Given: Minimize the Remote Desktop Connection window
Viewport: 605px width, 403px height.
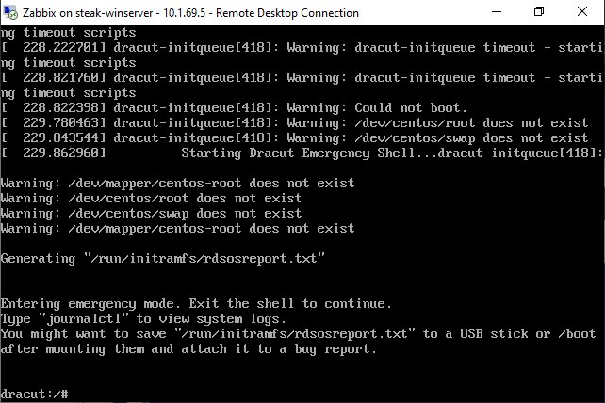Looking at the screenshot, I should 497,12.
